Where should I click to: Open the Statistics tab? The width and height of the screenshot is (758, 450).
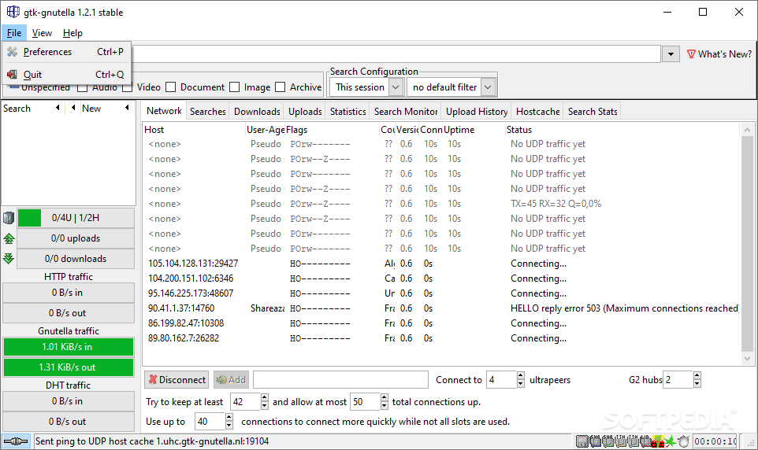[347, 112]
